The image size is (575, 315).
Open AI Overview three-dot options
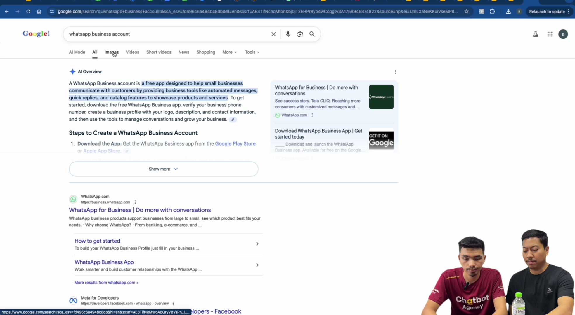tap(396, 72)
